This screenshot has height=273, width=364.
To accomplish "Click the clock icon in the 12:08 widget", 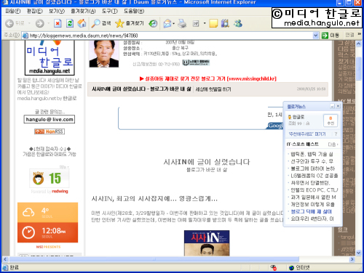I will pyautogui.click(x=28, y=232).
